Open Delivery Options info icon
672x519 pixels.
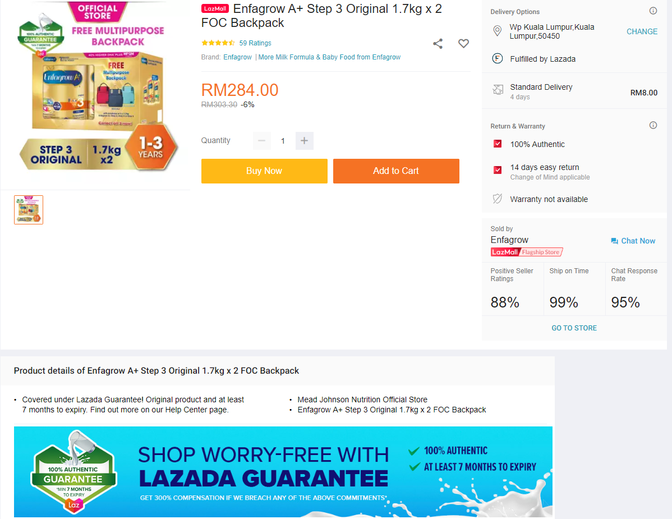[653, 11]
